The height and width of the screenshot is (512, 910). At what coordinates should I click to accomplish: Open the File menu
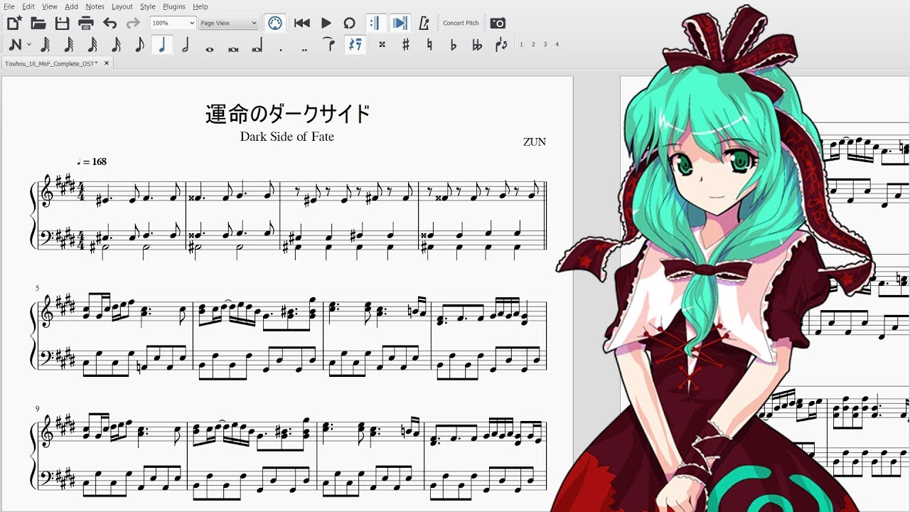(9, 6)
